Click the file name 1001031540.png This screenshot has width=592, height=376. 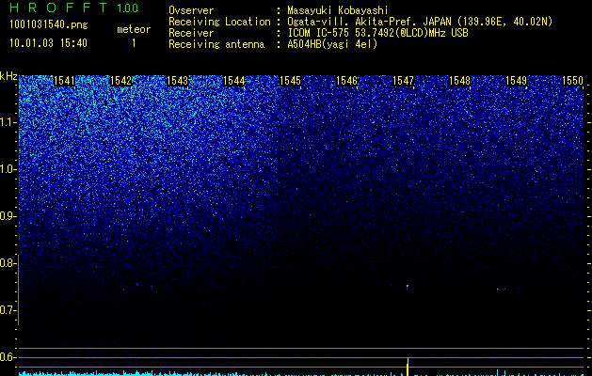pyautogui.click(x=49, y=25)
